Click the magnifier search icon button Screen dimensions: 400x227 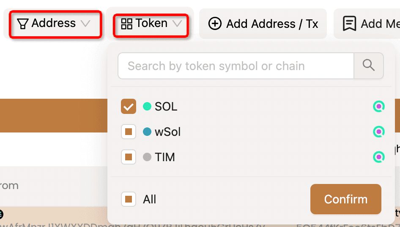369,65
